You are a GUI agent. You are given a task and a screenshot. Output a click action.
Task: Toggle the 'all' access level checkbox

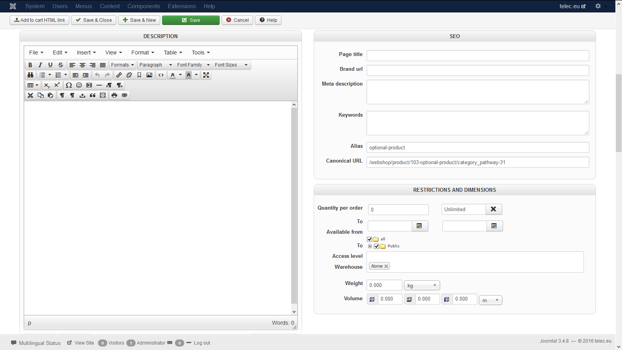coord(370,239)
